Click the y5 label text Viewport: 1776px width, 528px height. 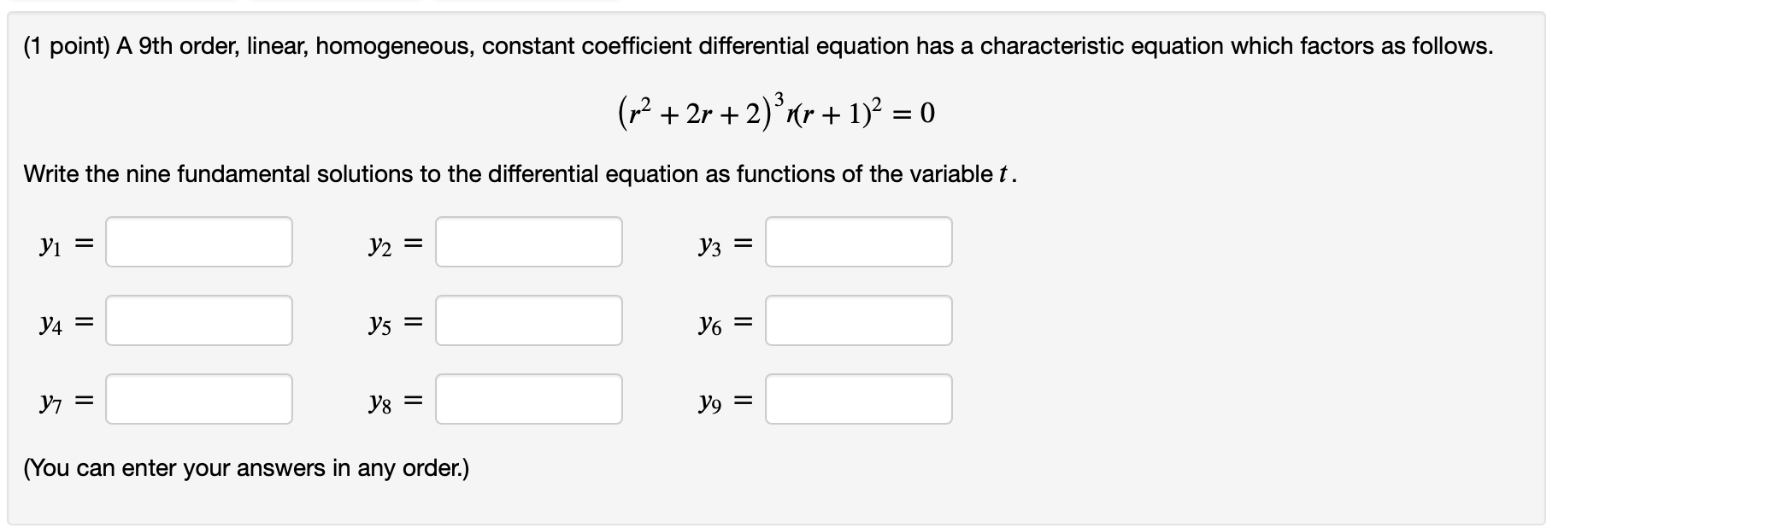tap(380, 325)
